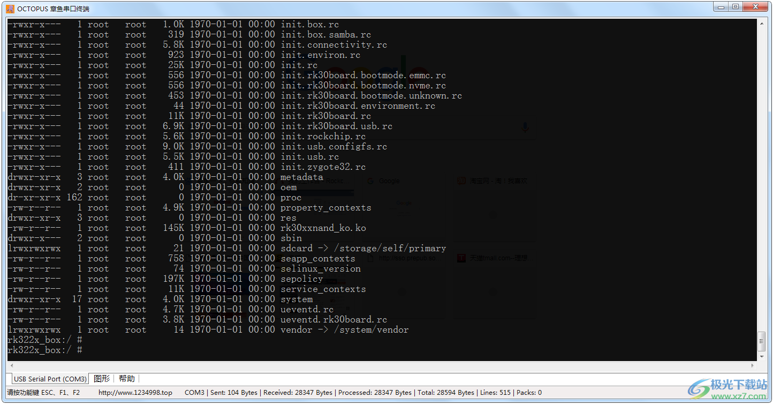Click the 'Total: 28594 Bytes' status entry
773x405 pixels.
point(445,393)
